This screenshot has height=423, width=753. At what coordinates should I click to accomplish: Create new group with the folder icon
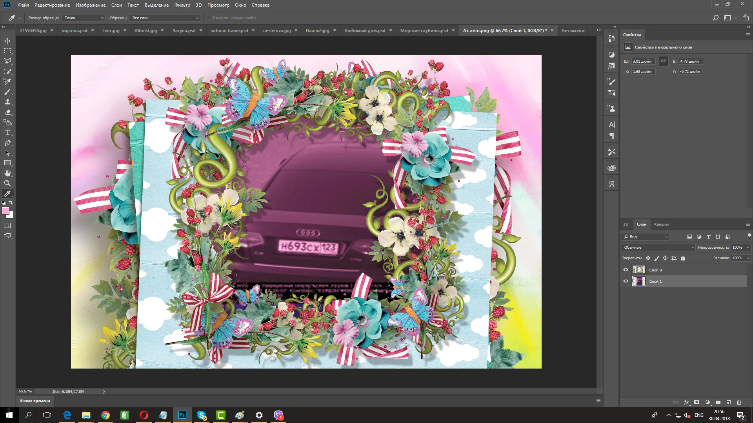coord(718,402)
